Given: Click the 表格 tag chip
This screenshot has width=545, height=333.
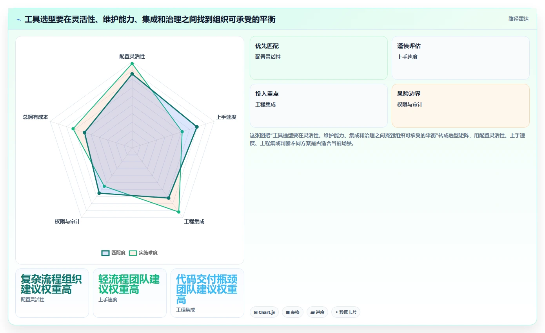Looking at the screenshot, I should pyautogui.click(x=292, y=312).
